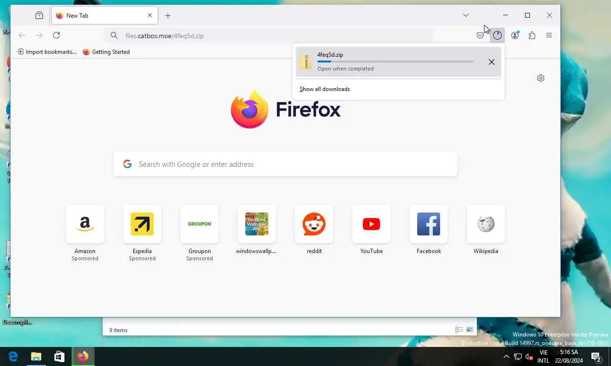
Task: Go forward with the forward arrow
Action: 39,35
